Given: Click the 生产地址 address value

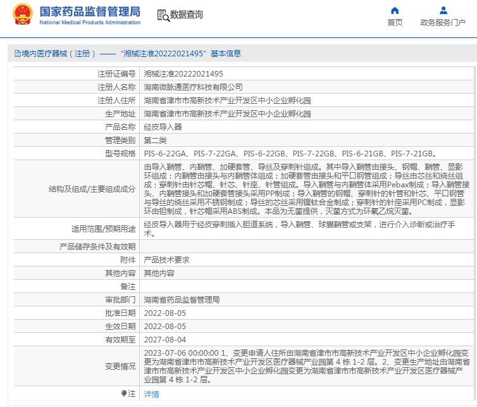Looking at the screenshot, I should point(227,114).
